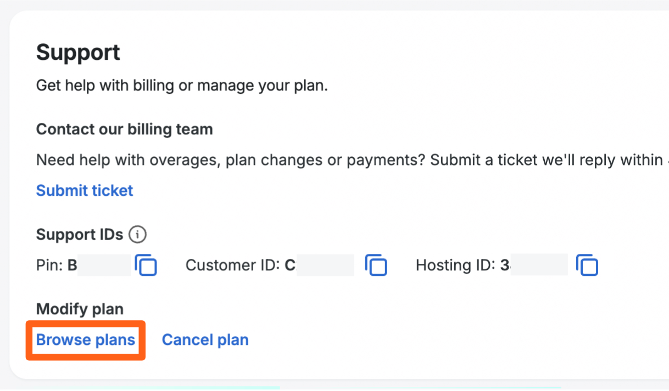The height and width of the screenshot is (391, 669).
Task: Click the Modify plan heading
Action: coord(80,309)
